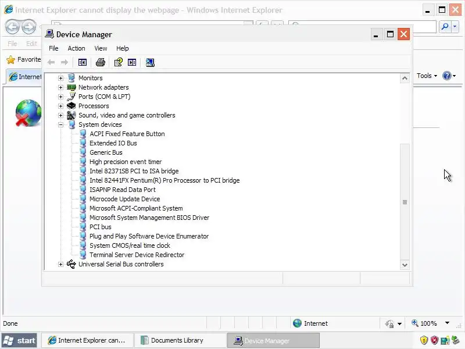Click the Favorites button in Internet Explorer
Viewport: 465px width, 349px height.
[23, 60]
